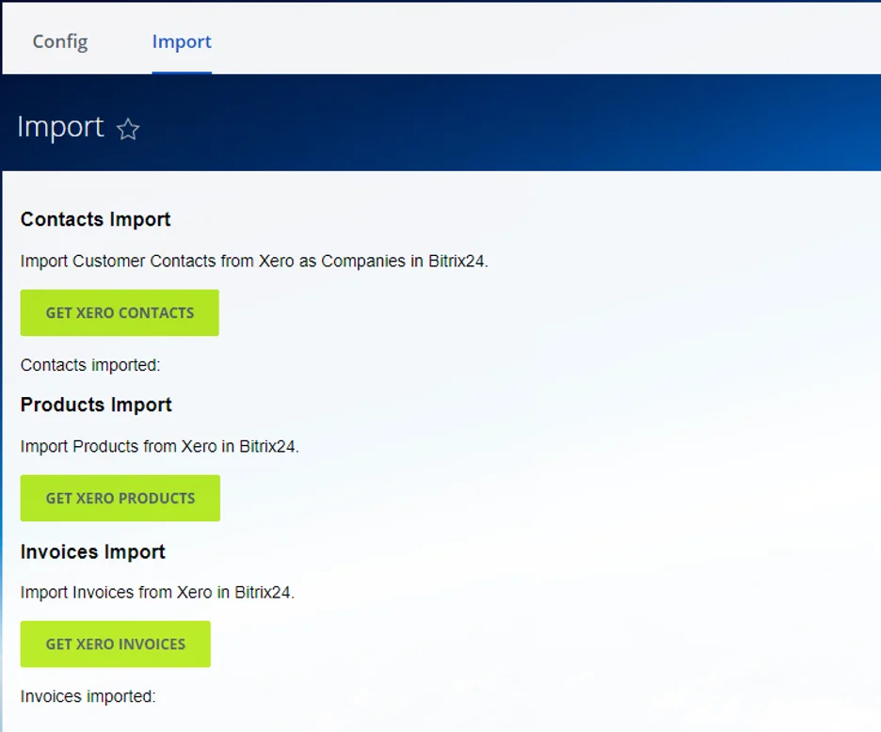Click the Import page title in header

(x=60, y=127)
